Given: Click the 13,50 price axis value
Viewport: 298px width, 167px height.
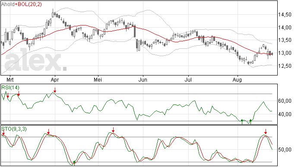Looking at the screenshot, I should point(285,40).
